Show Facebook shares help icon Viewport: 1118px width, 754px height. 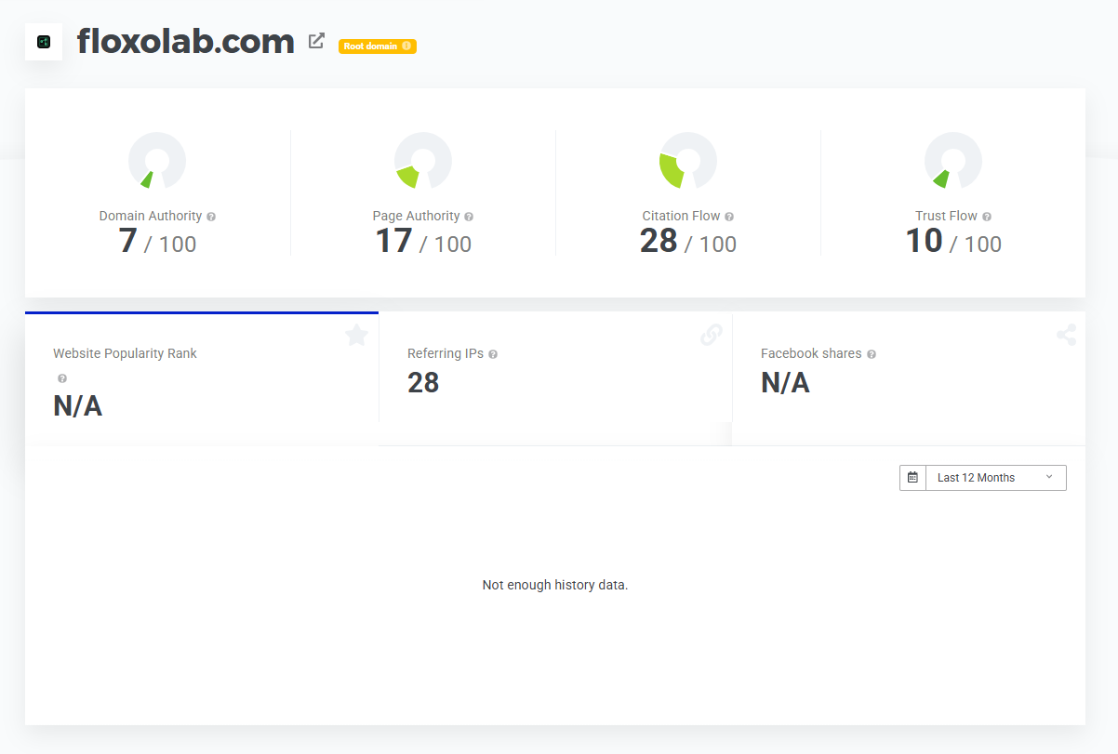[x=872, y=354]
